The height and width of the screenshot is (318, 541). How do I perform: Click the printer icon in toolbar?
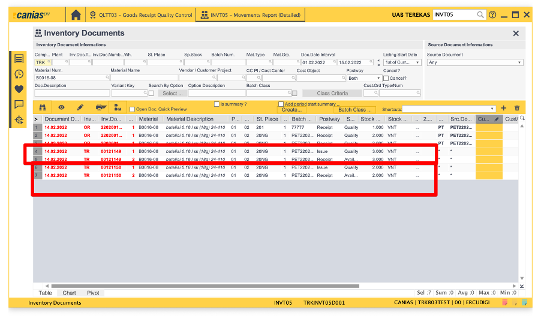point(99,107)
